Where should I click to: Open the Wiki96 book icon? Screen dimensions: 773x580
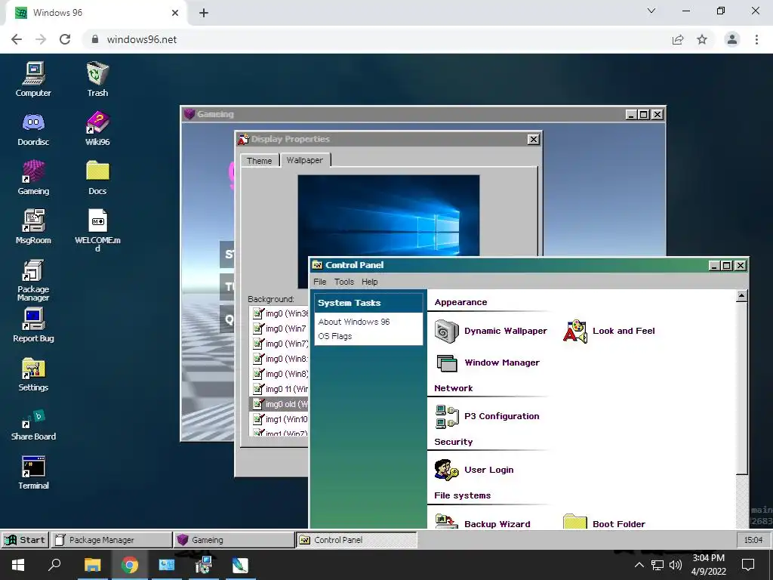pyautogui.click(x=97, y=128)
